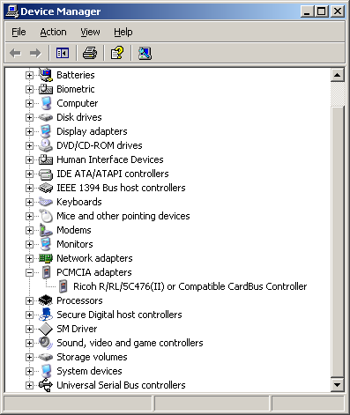Click the Print toolbar icon
The width and height of the screenshot is (350, 415).
pyautogui.click(x=90, y=53)
